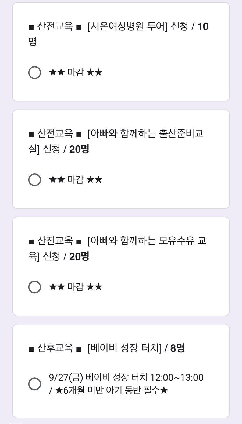The height and width of the screenshot is (424, 242).
Task: Select the 마감 radio button for 모유수유 교육
Action: 35,287
